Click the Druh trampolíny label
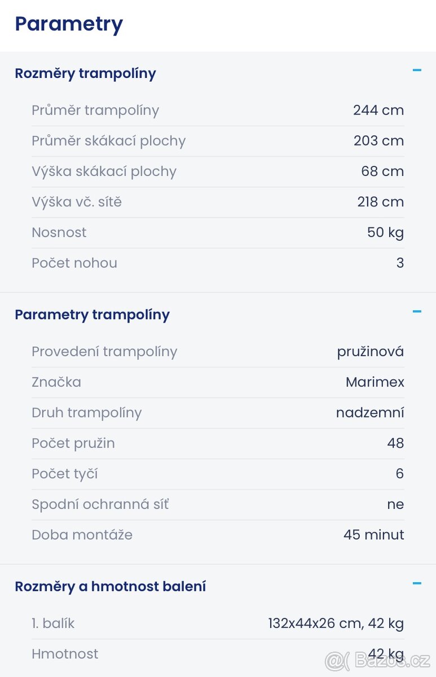The height and width of the screenshot is (677, 436). 86,413
